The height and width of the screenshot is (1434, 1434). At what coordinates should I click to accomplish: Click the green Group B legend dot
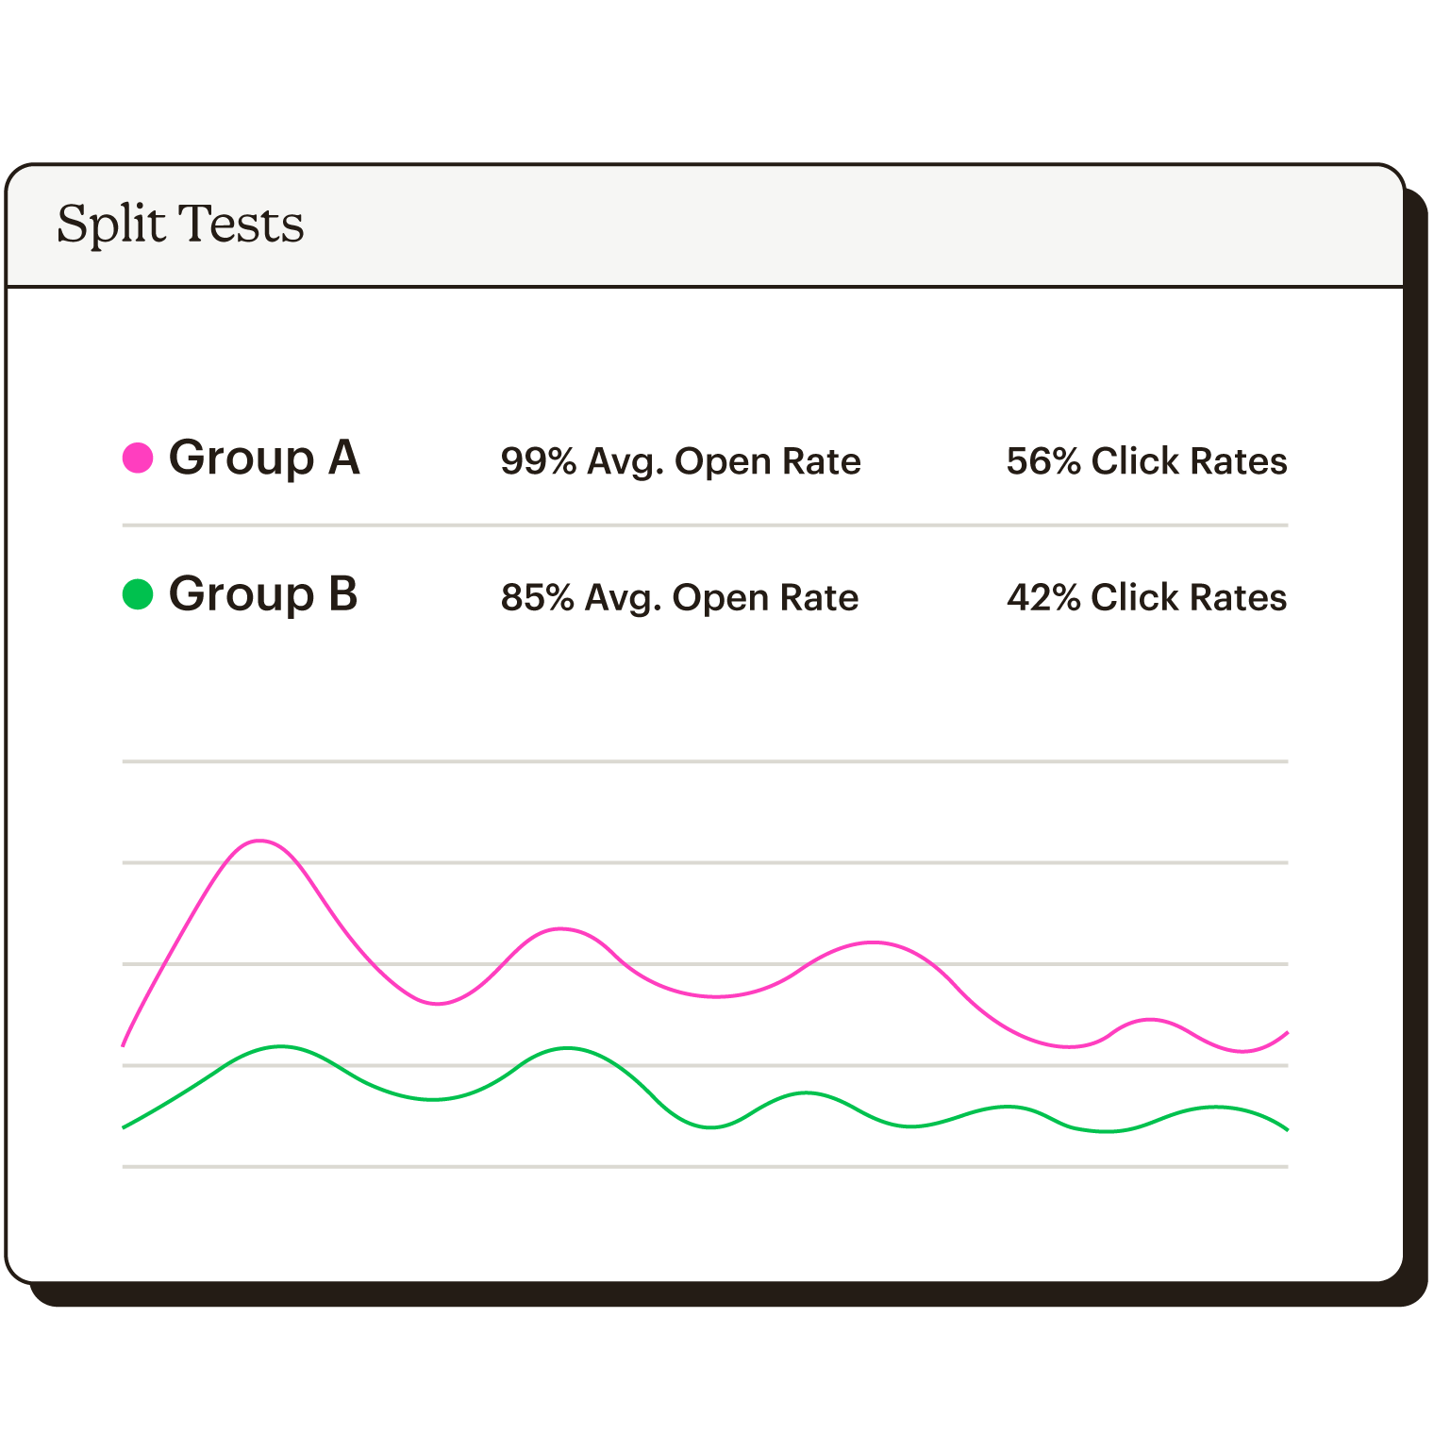(x=138, y=594)
